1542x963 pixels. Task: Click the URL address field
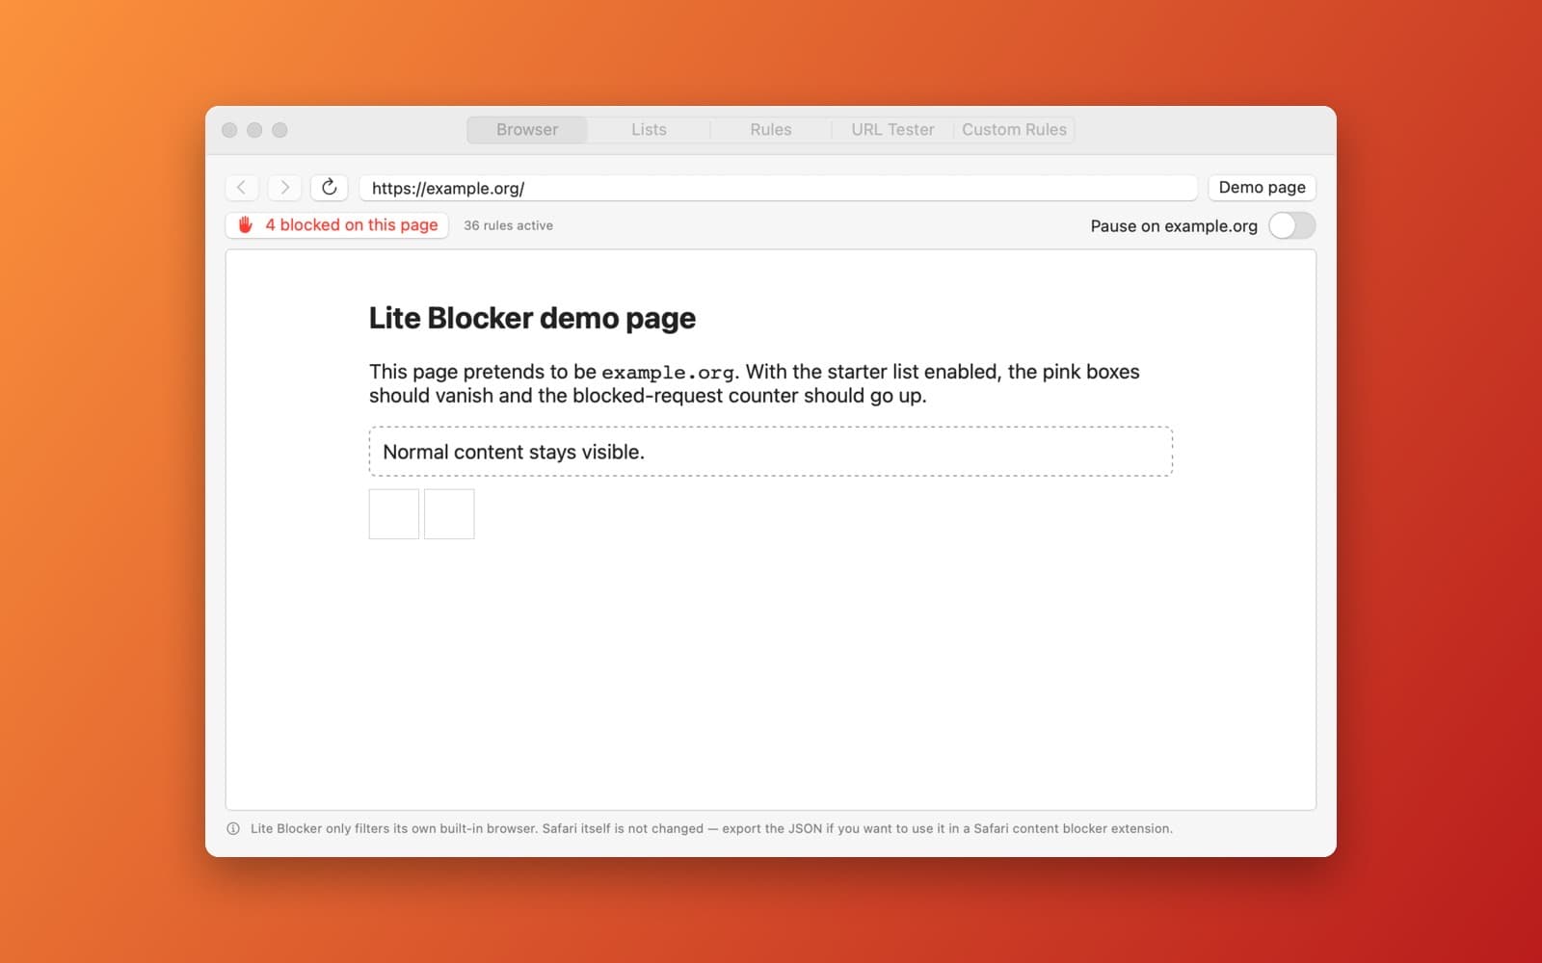point(778,188)
